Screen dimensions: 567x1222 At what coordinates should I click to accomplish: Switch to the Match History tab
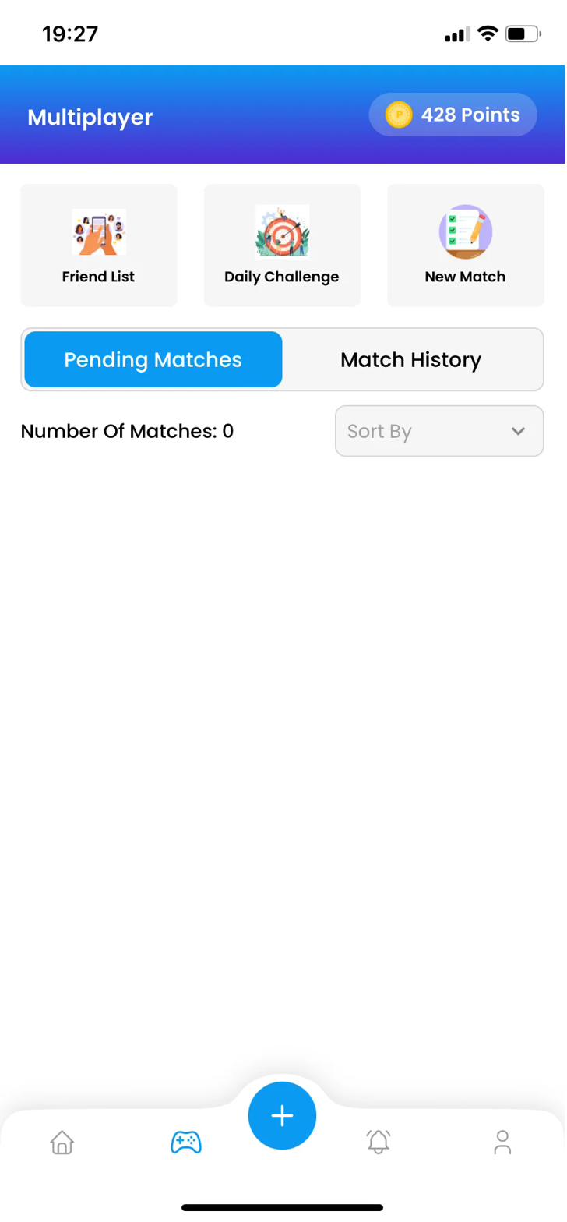click(x=411, y=360)
